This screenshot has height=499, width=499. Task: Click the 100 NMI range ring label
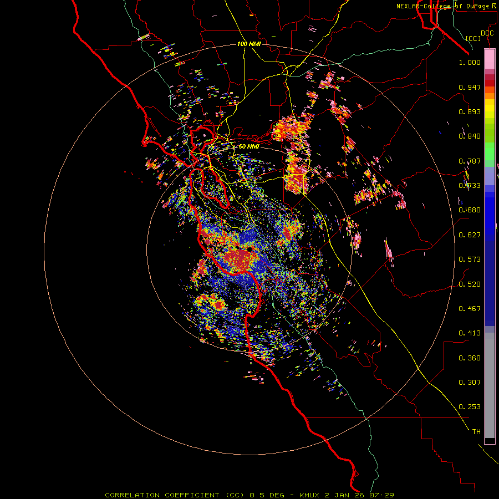pos(249,44)
